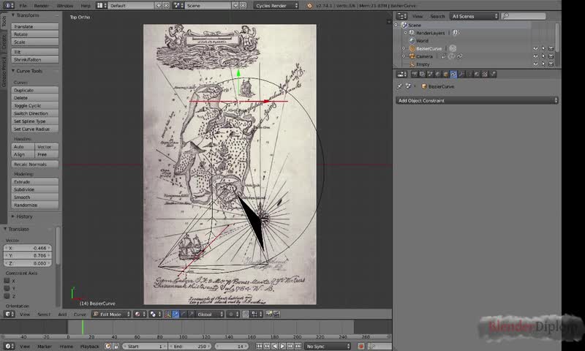The width and height of the screenshot is (585, 351).
Task: Jump to the first frame
Action: pyautogui.click(x=259, y=347)
